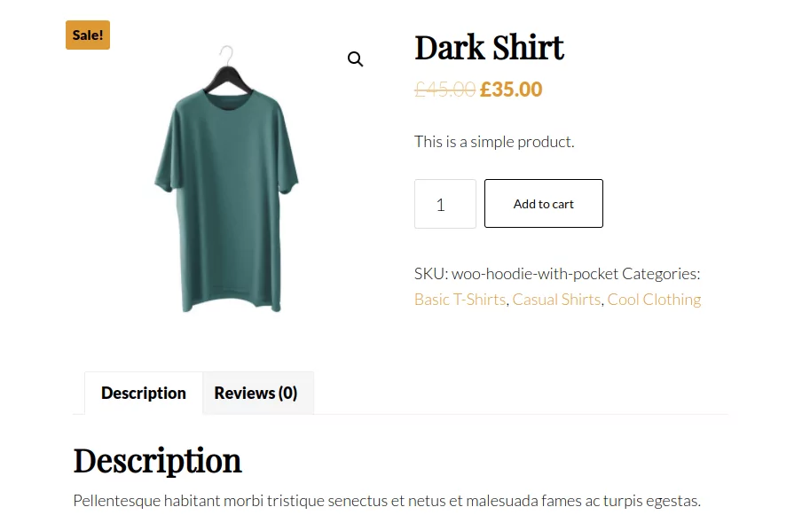Click the magnifying glass zoom icon
This screenshot has height=515, width=810.
coord(355,59)
